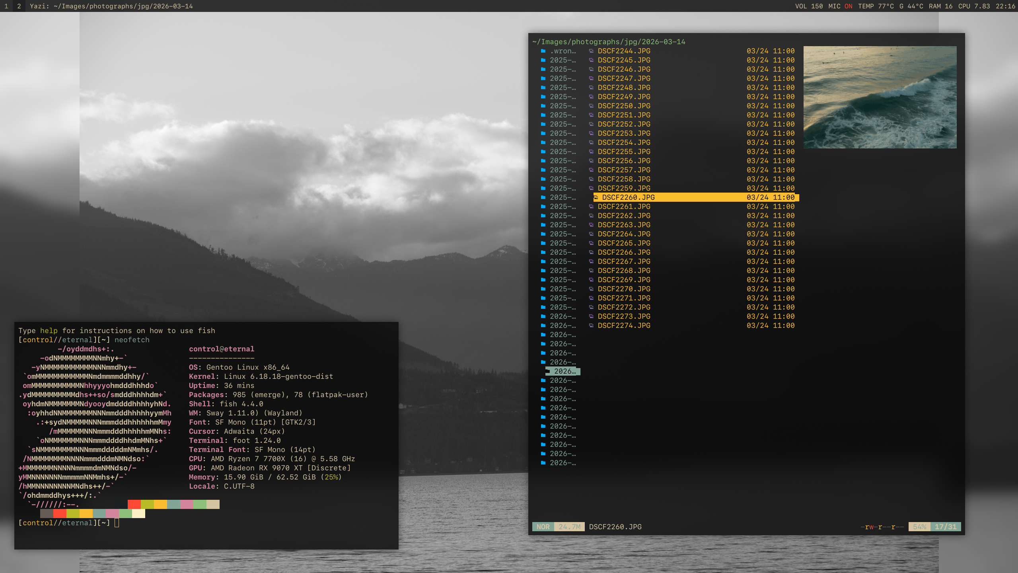
Task: Select the highlighted 2026… directory entry
Action: [564, 371]
